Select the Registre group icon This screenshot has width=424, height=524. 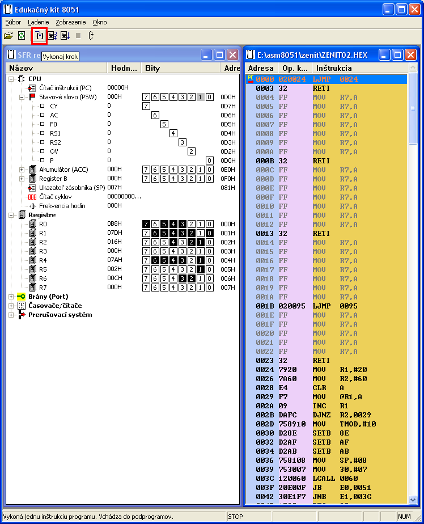pyautogui.click(x=22, y=215)
